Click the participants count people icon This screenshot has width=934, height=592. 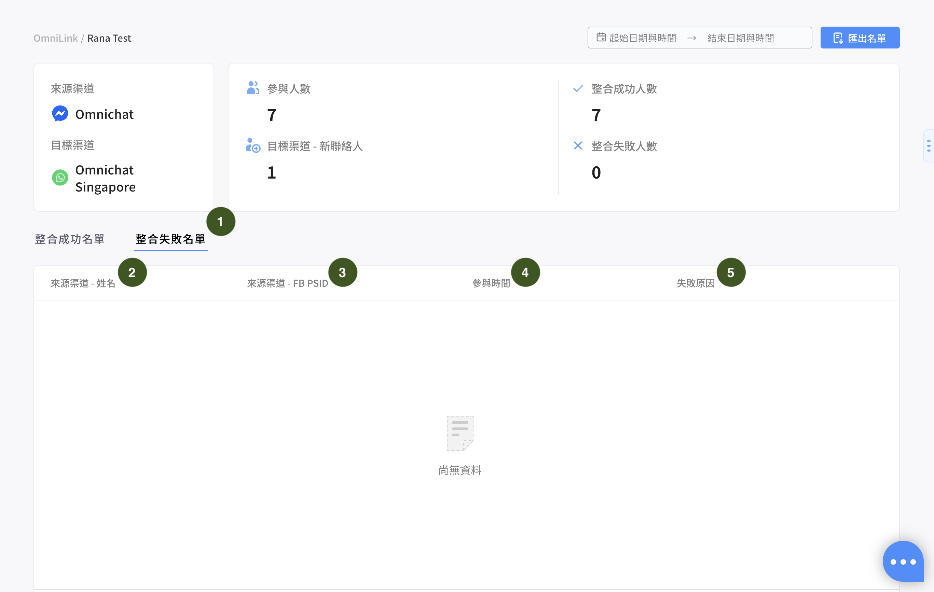(x=253, y=88)
